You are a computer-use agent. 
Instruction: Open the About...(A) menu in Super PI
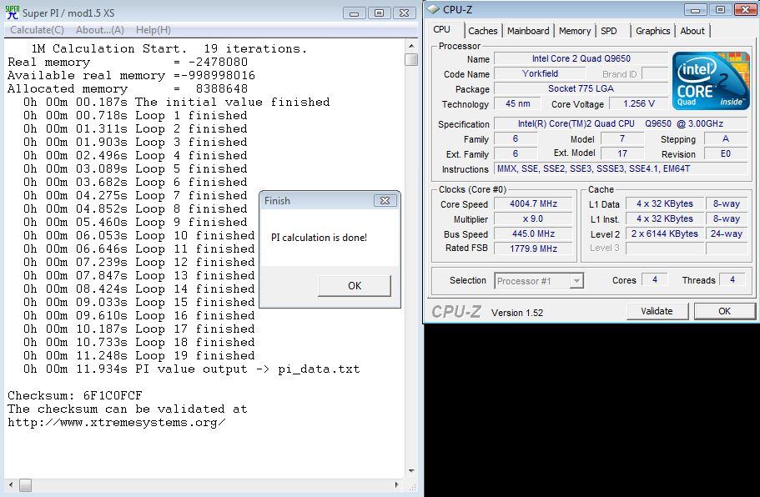[x=100, y=30]
